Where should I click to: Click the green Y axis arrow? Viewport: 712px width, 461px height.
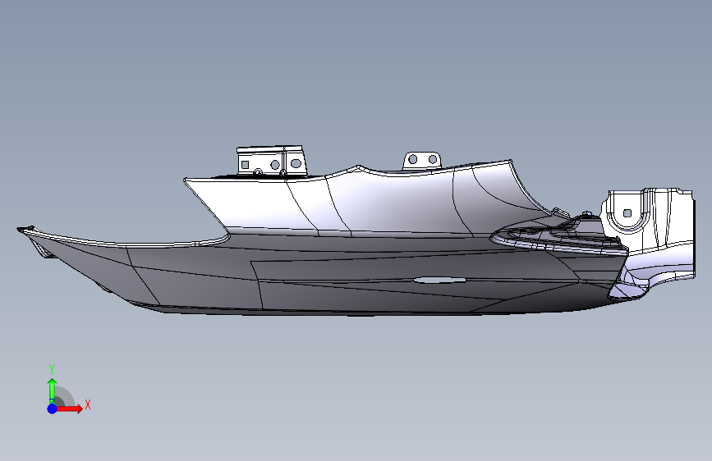pos(53,390)
